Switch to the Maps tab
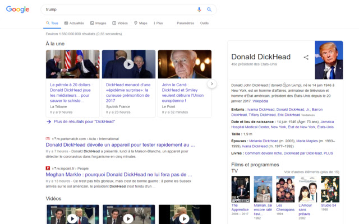 tap(141, 23)
